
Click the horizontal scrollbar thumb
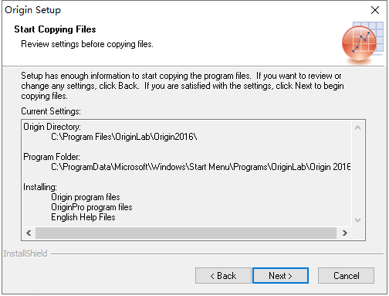click(186, 233)
